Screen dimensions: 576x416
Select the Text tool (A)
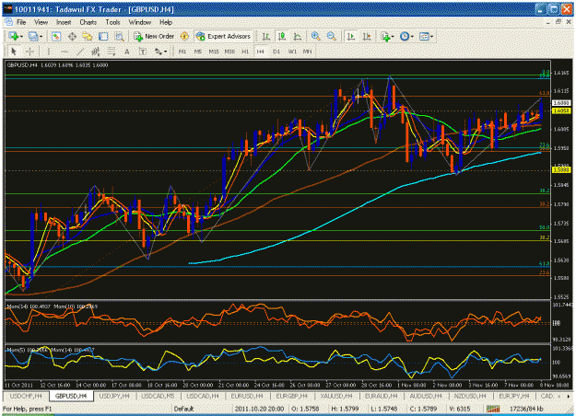tap(127, 52)
